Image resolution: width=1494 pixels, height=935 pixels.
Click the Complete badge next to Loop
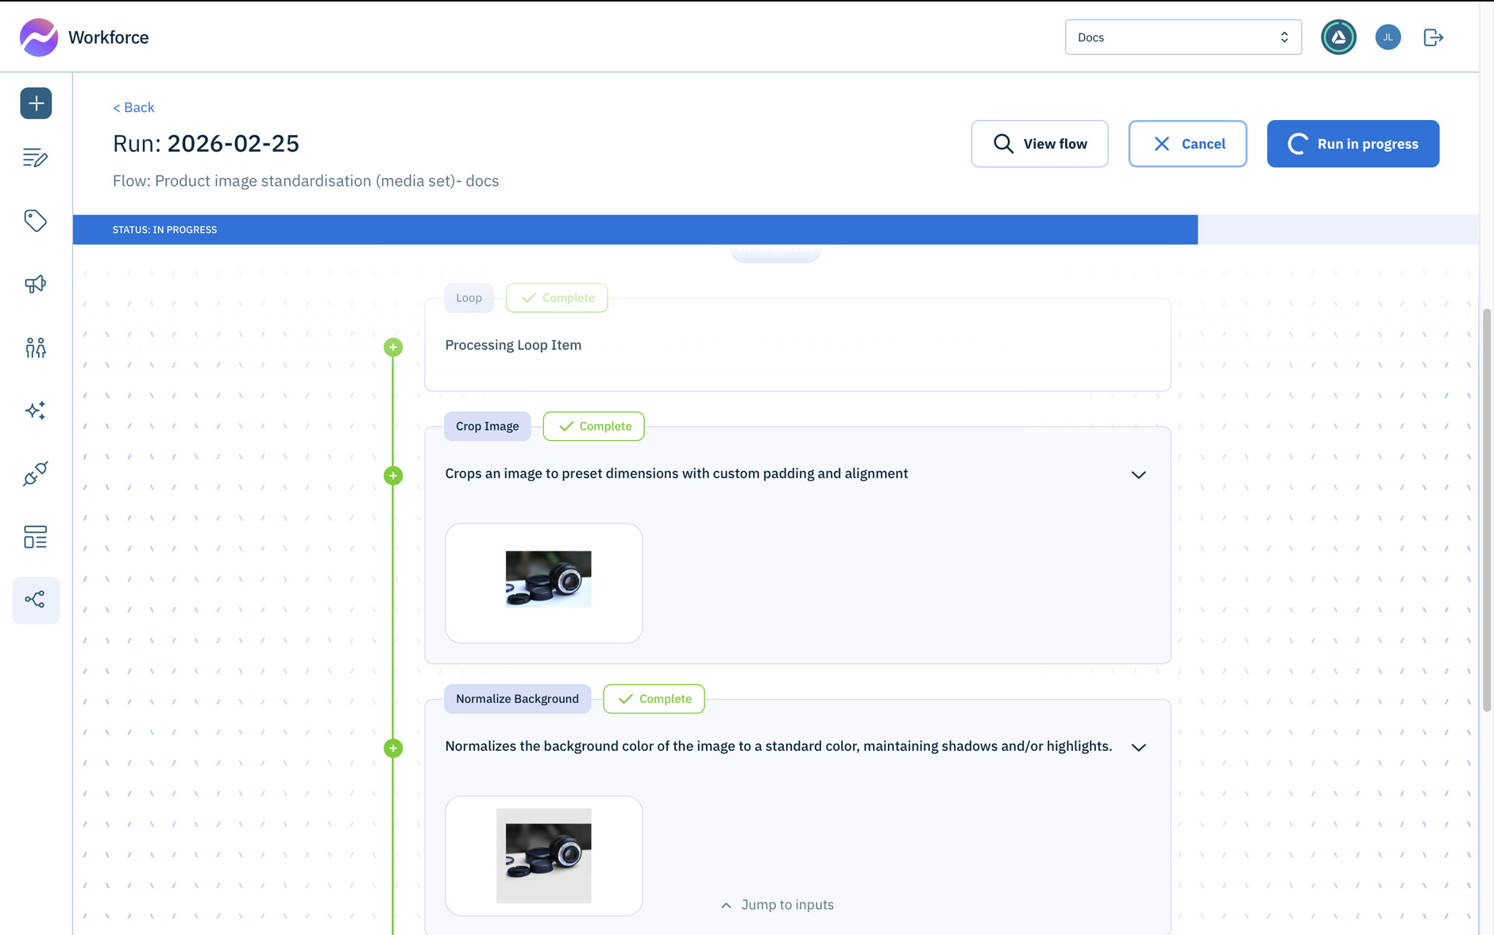point(557,297)
